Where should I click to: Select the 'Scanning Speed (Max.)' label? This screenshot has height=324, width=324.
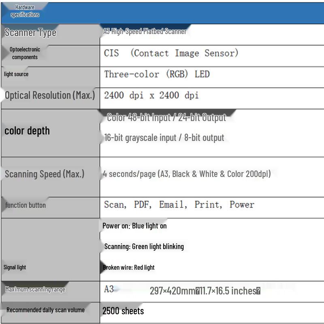(x=45, y=174)
